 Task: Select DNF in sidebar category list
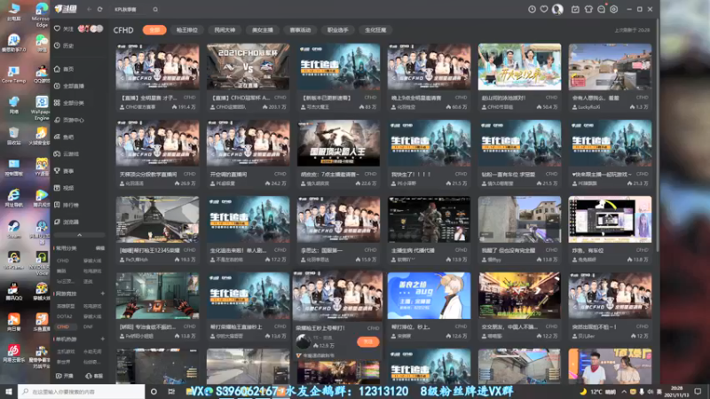[88, 326]
